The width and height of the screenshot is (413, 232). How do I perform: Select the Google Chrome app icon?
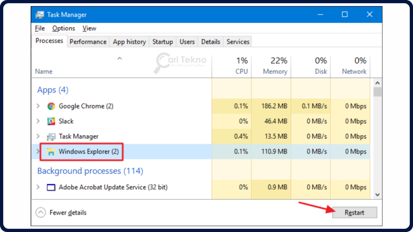click(51, 106)
